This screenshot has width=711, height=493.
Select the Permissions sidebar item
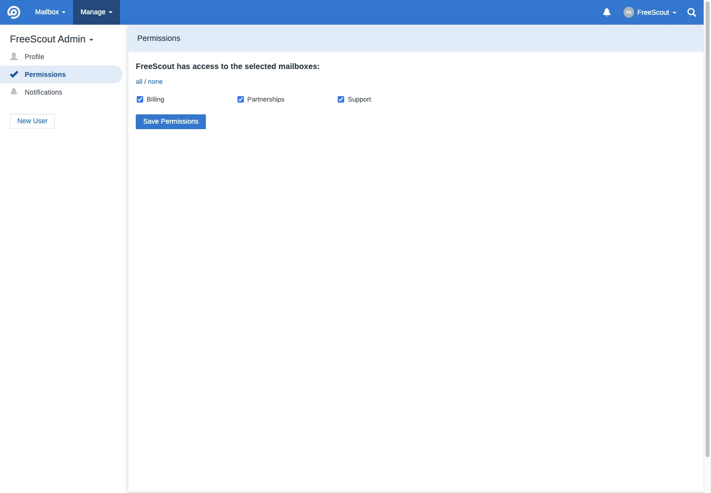click(61, 74)
